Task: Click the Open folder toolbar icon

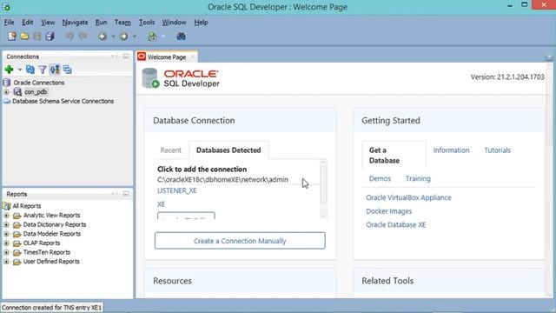Action: pos(24,37)
